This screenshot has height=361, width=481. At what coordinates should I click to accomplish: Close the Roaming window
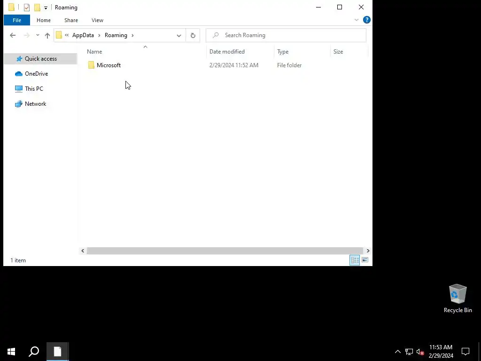click(x=361, y=8)
